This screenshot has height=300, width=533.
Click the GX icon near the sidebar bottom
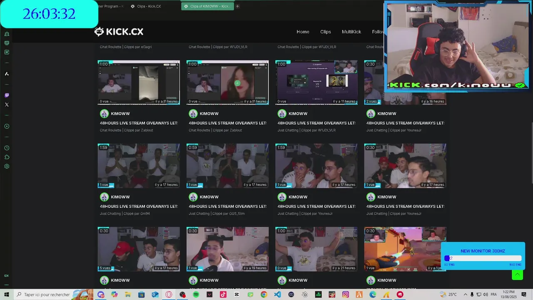pos(7,276)
